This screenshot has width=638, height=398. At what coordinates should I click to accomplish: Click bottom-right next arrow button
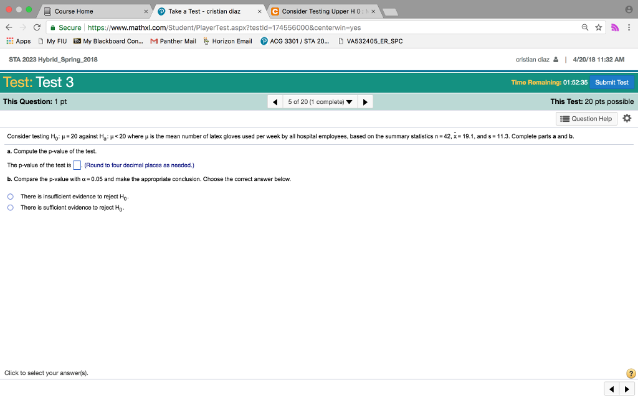[627, 389]
